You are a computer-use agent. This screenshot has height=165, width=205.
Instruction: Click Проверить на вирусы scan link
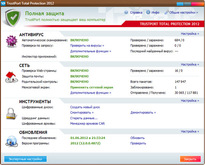[x=87, y=46]
